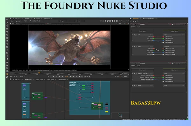The image size is (191, 126).
Task: Switch to the Dope Sheet tab
Action: (x=51, y=80)
